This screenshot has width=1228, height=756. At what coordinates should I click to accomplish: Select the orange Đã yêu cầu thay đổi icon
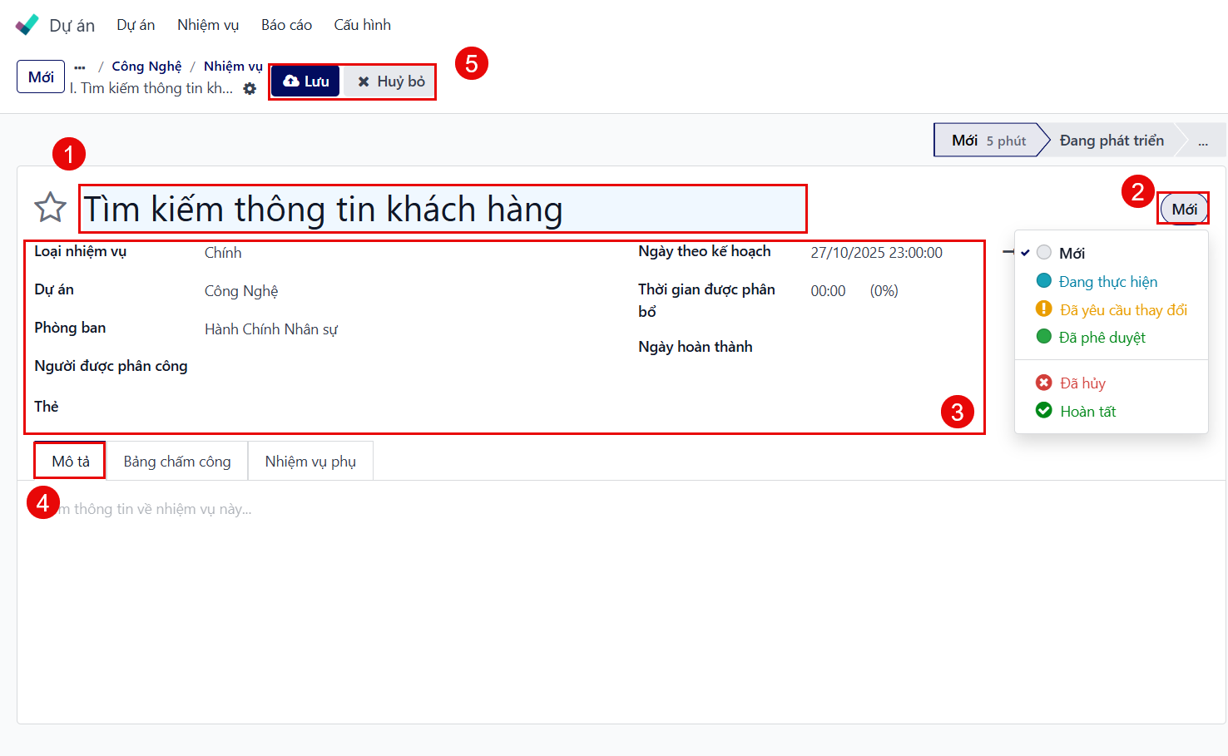point(1043,309)
